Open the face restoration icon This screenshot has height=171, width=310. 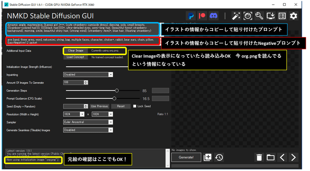[248, 16]
